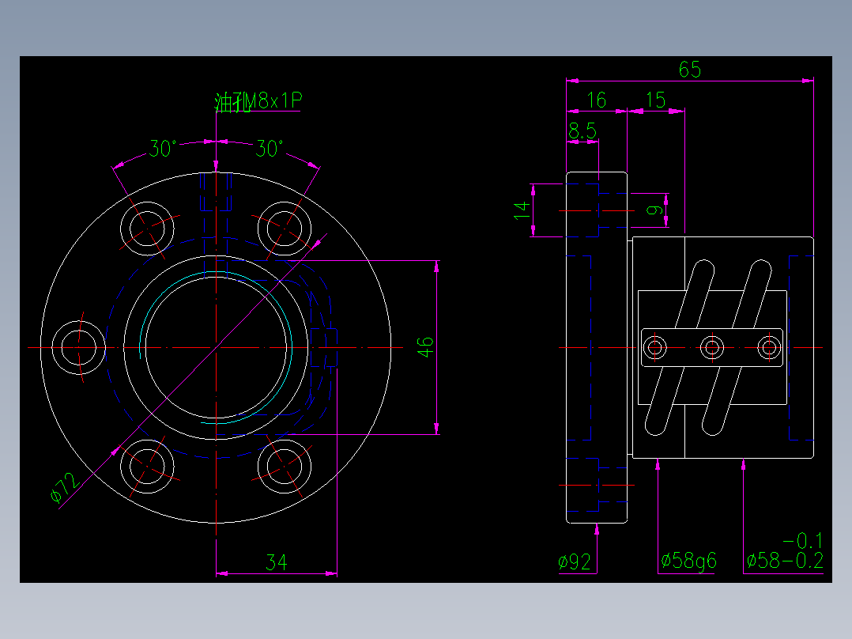This screenshot has height=639, width=852.
Task: Click the leftmost bolt hole on flange
Action: 79,347
